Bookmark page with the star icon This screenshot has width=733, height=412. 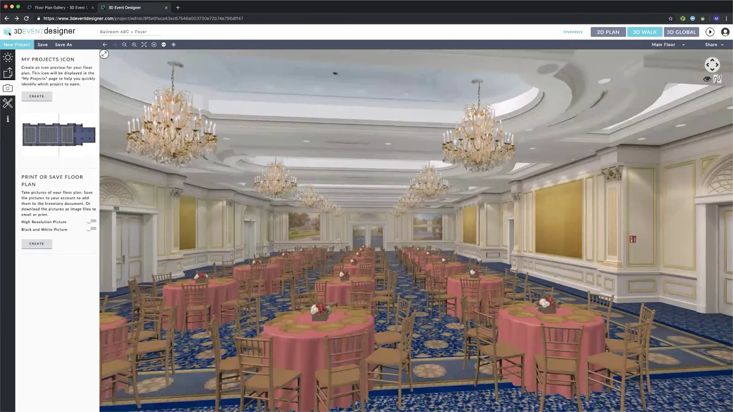point(671,18)
